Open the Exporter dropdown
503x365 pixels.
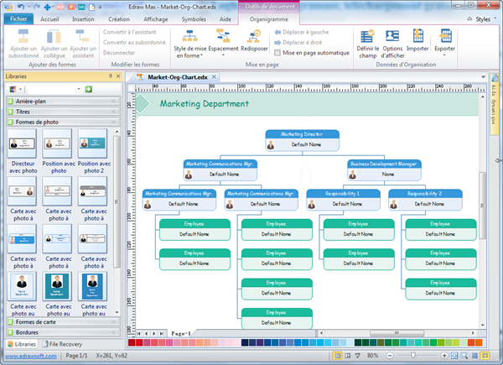point(445,44)
